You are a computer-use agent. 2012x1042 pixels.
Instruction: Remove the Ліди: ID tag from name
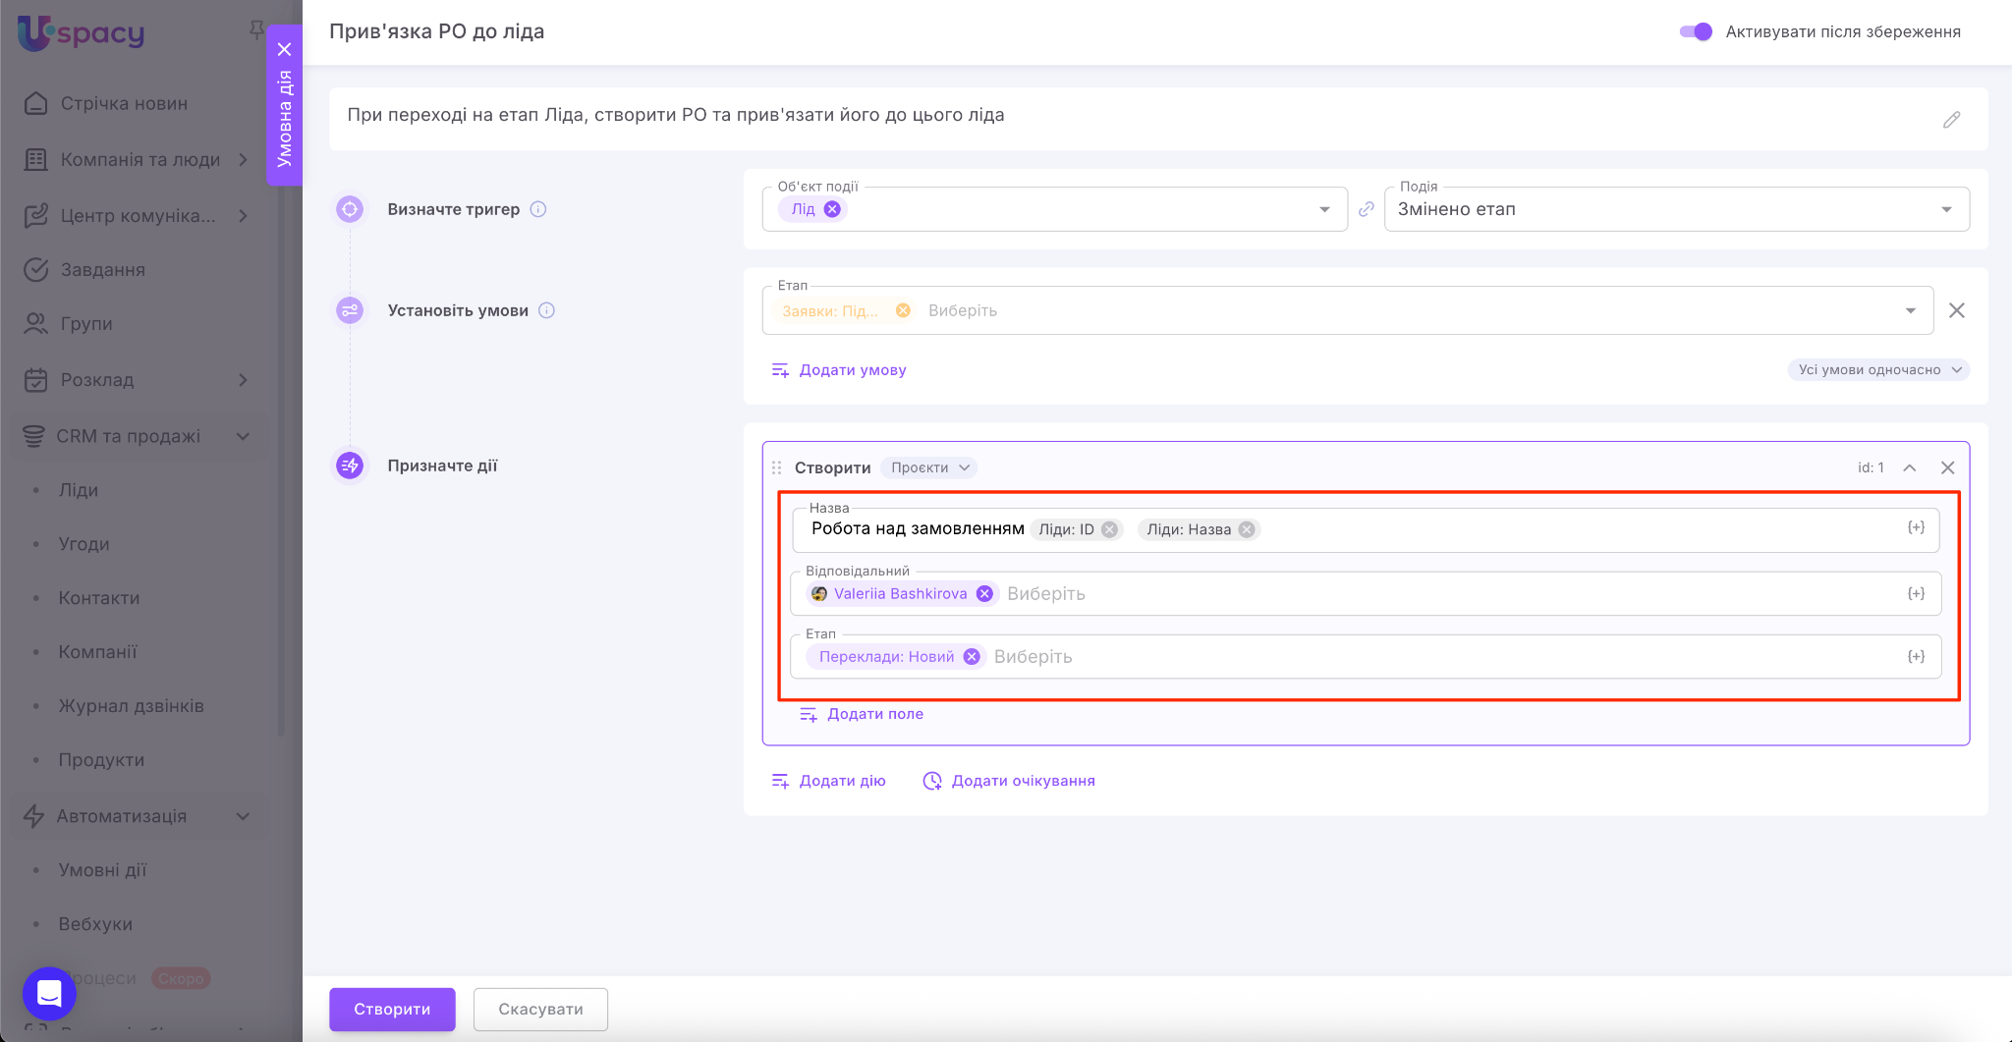pyautogui.click(x=1109, y=529)
